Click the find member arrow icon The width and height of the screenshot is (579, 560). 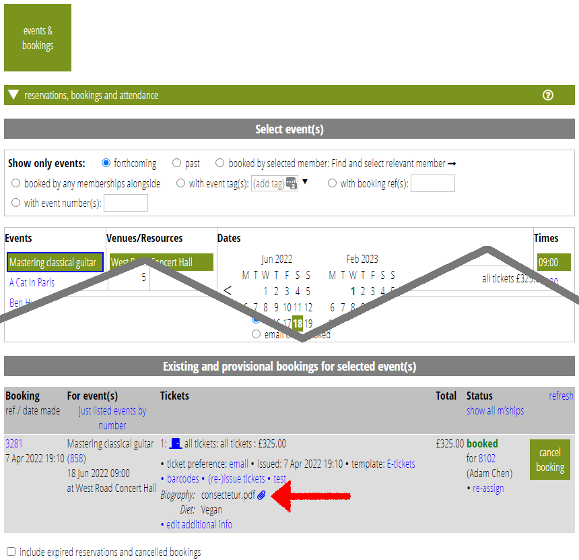[452, 163]
